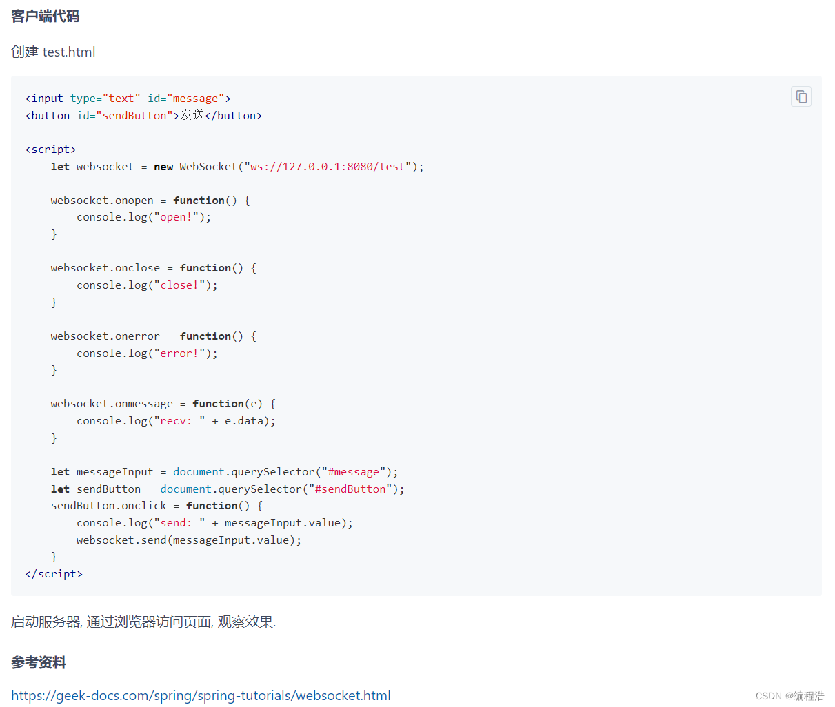Click the console.log("error!") line

click(x=147, y=353)
